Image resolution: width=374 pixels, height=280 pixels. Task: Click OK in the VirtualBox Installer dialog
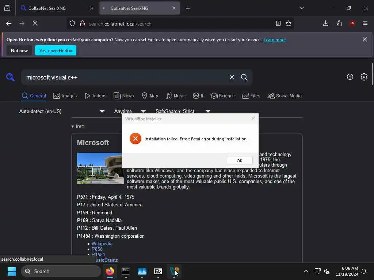(x=239, y=161)
